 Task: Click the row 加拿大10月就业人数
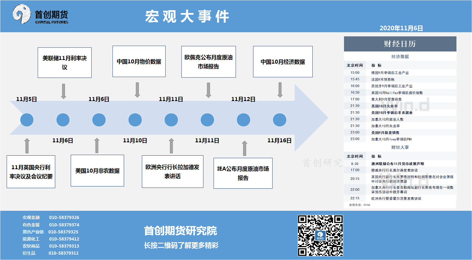pyautogui.click(x=400, y=119)
